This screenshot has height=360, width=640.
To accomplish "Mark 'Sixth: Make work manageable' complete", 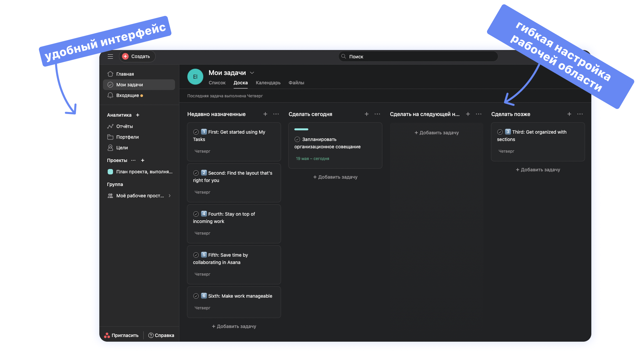I will 196,296.
